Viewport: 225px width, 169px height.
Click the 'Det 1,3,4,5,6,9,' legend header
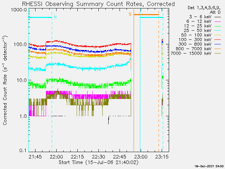pos(204,8)
